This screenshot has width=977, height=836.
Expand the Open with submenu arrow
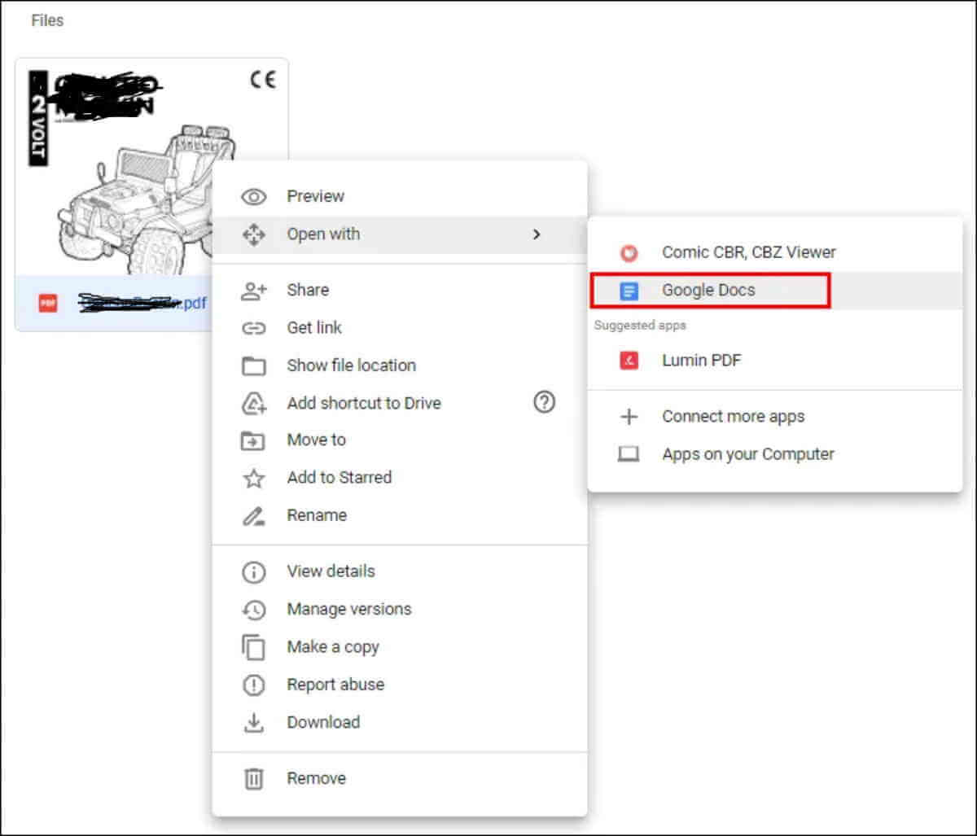pyautogui.click(x=537, y=234)
